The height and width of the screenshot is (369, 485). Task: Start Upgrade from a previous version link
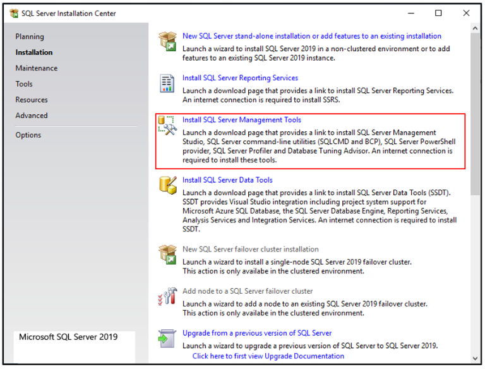(x=257, y=333)
